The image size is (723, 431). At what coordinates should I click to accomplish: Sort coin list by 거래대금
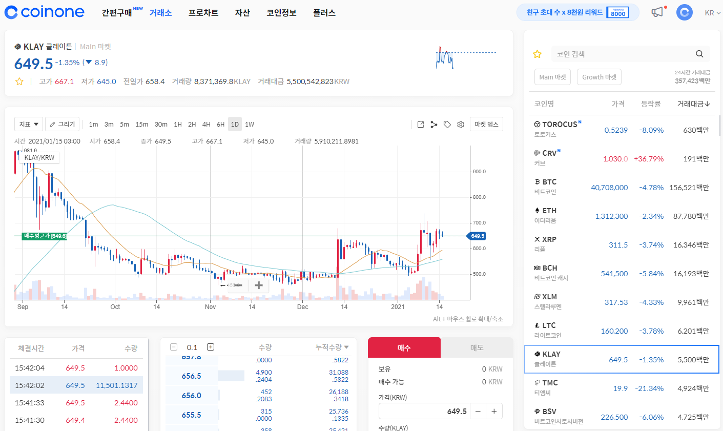pos(693,104)
